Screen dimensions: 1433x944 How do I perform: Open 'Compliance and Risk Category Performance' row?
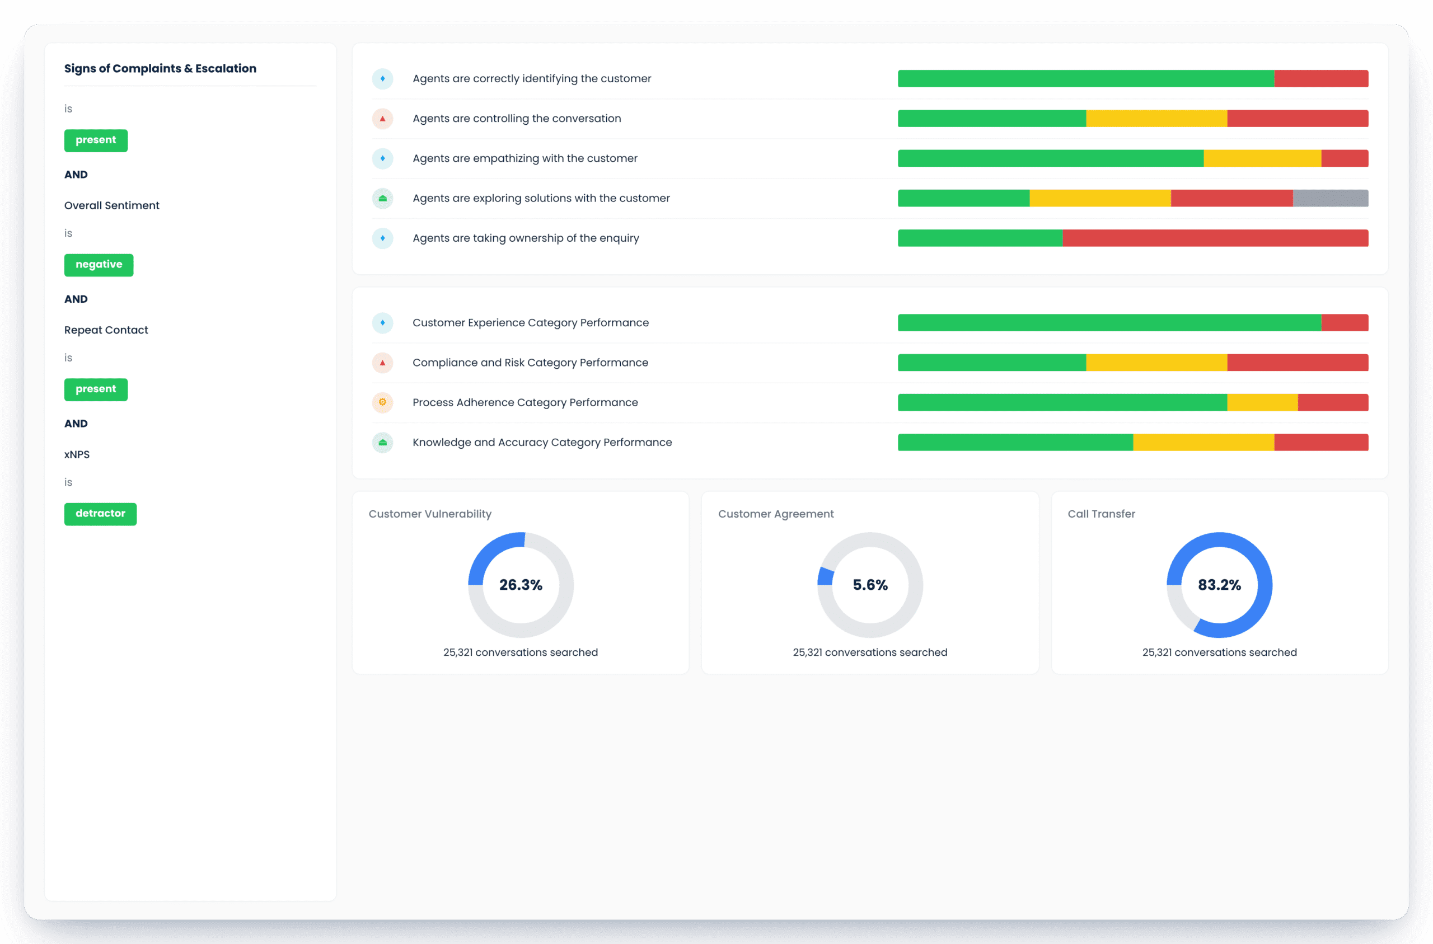pos(870,363)
